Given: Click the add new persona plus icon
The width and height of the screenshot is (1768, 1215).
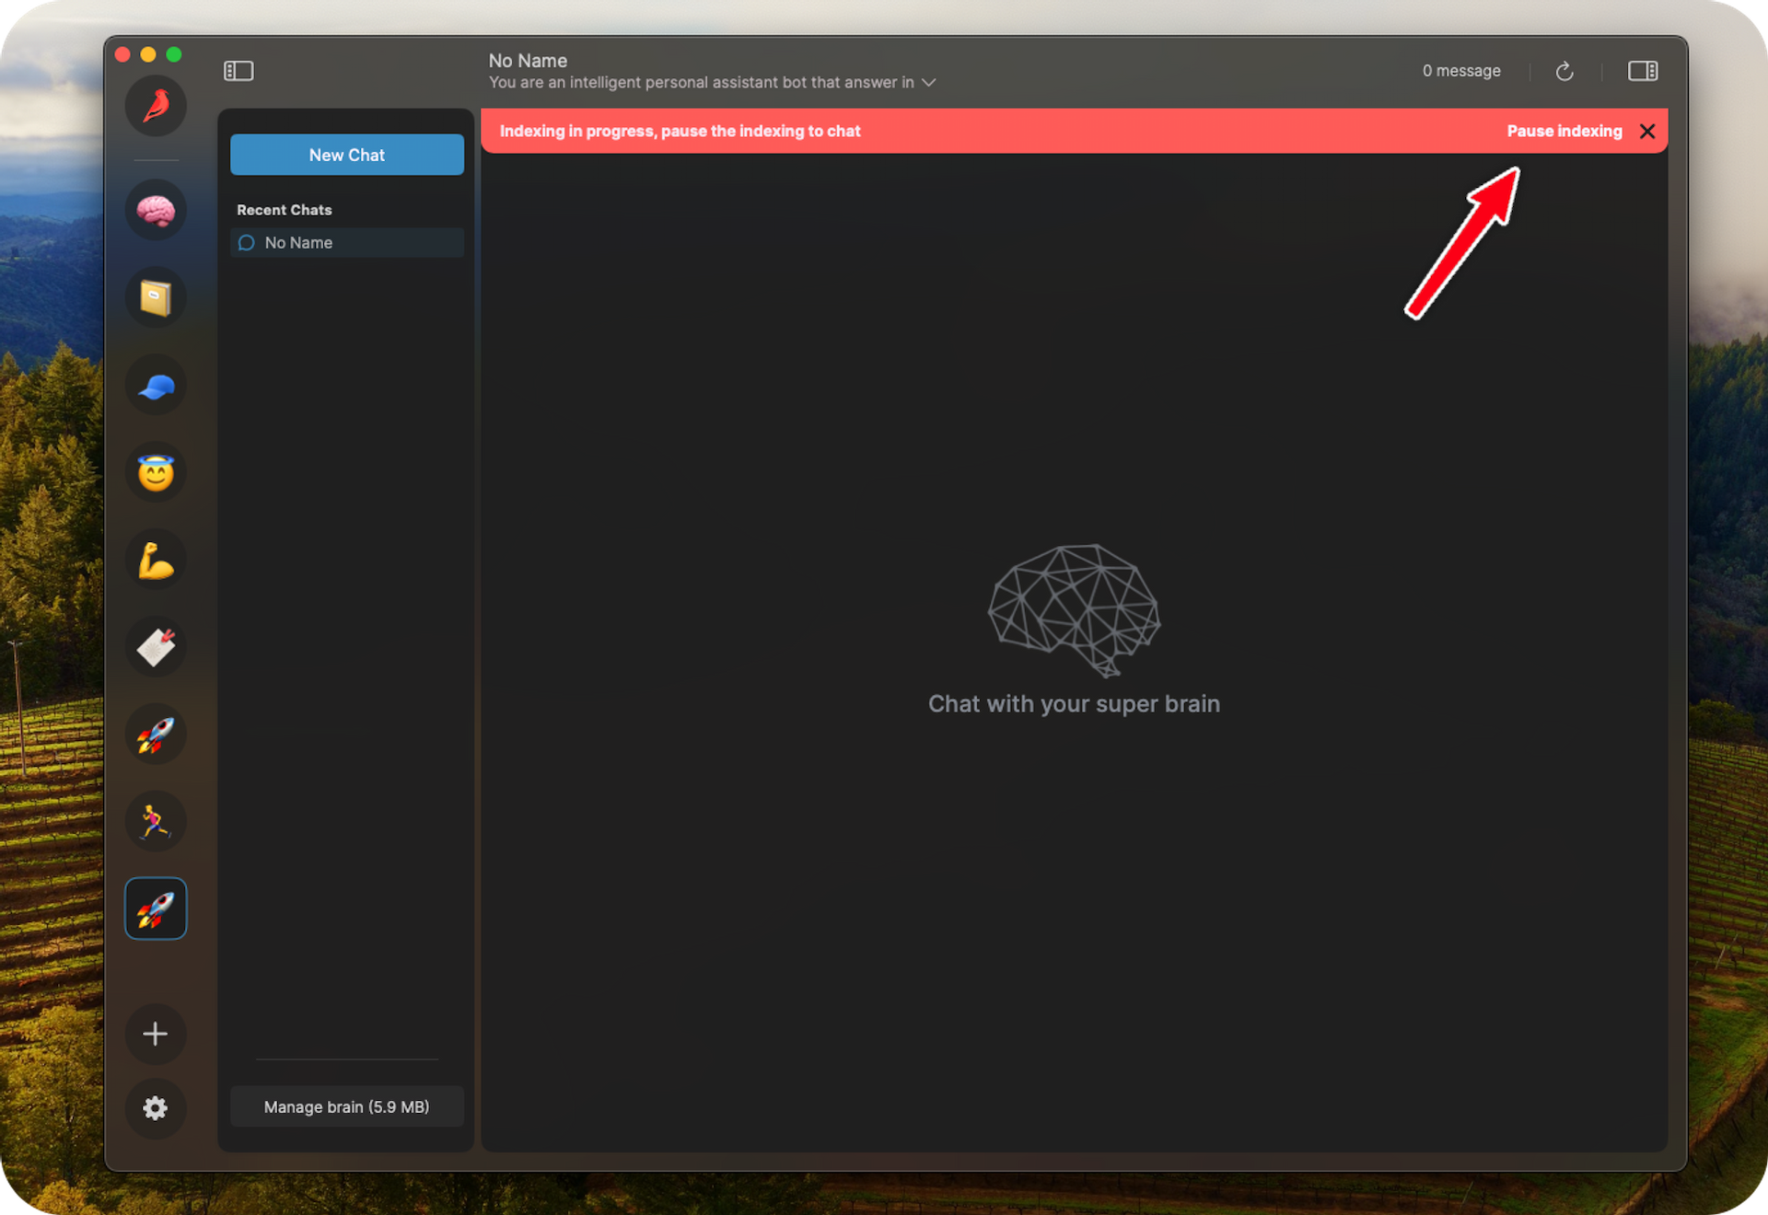Looking at the screenshot, I should (156, 1033).
